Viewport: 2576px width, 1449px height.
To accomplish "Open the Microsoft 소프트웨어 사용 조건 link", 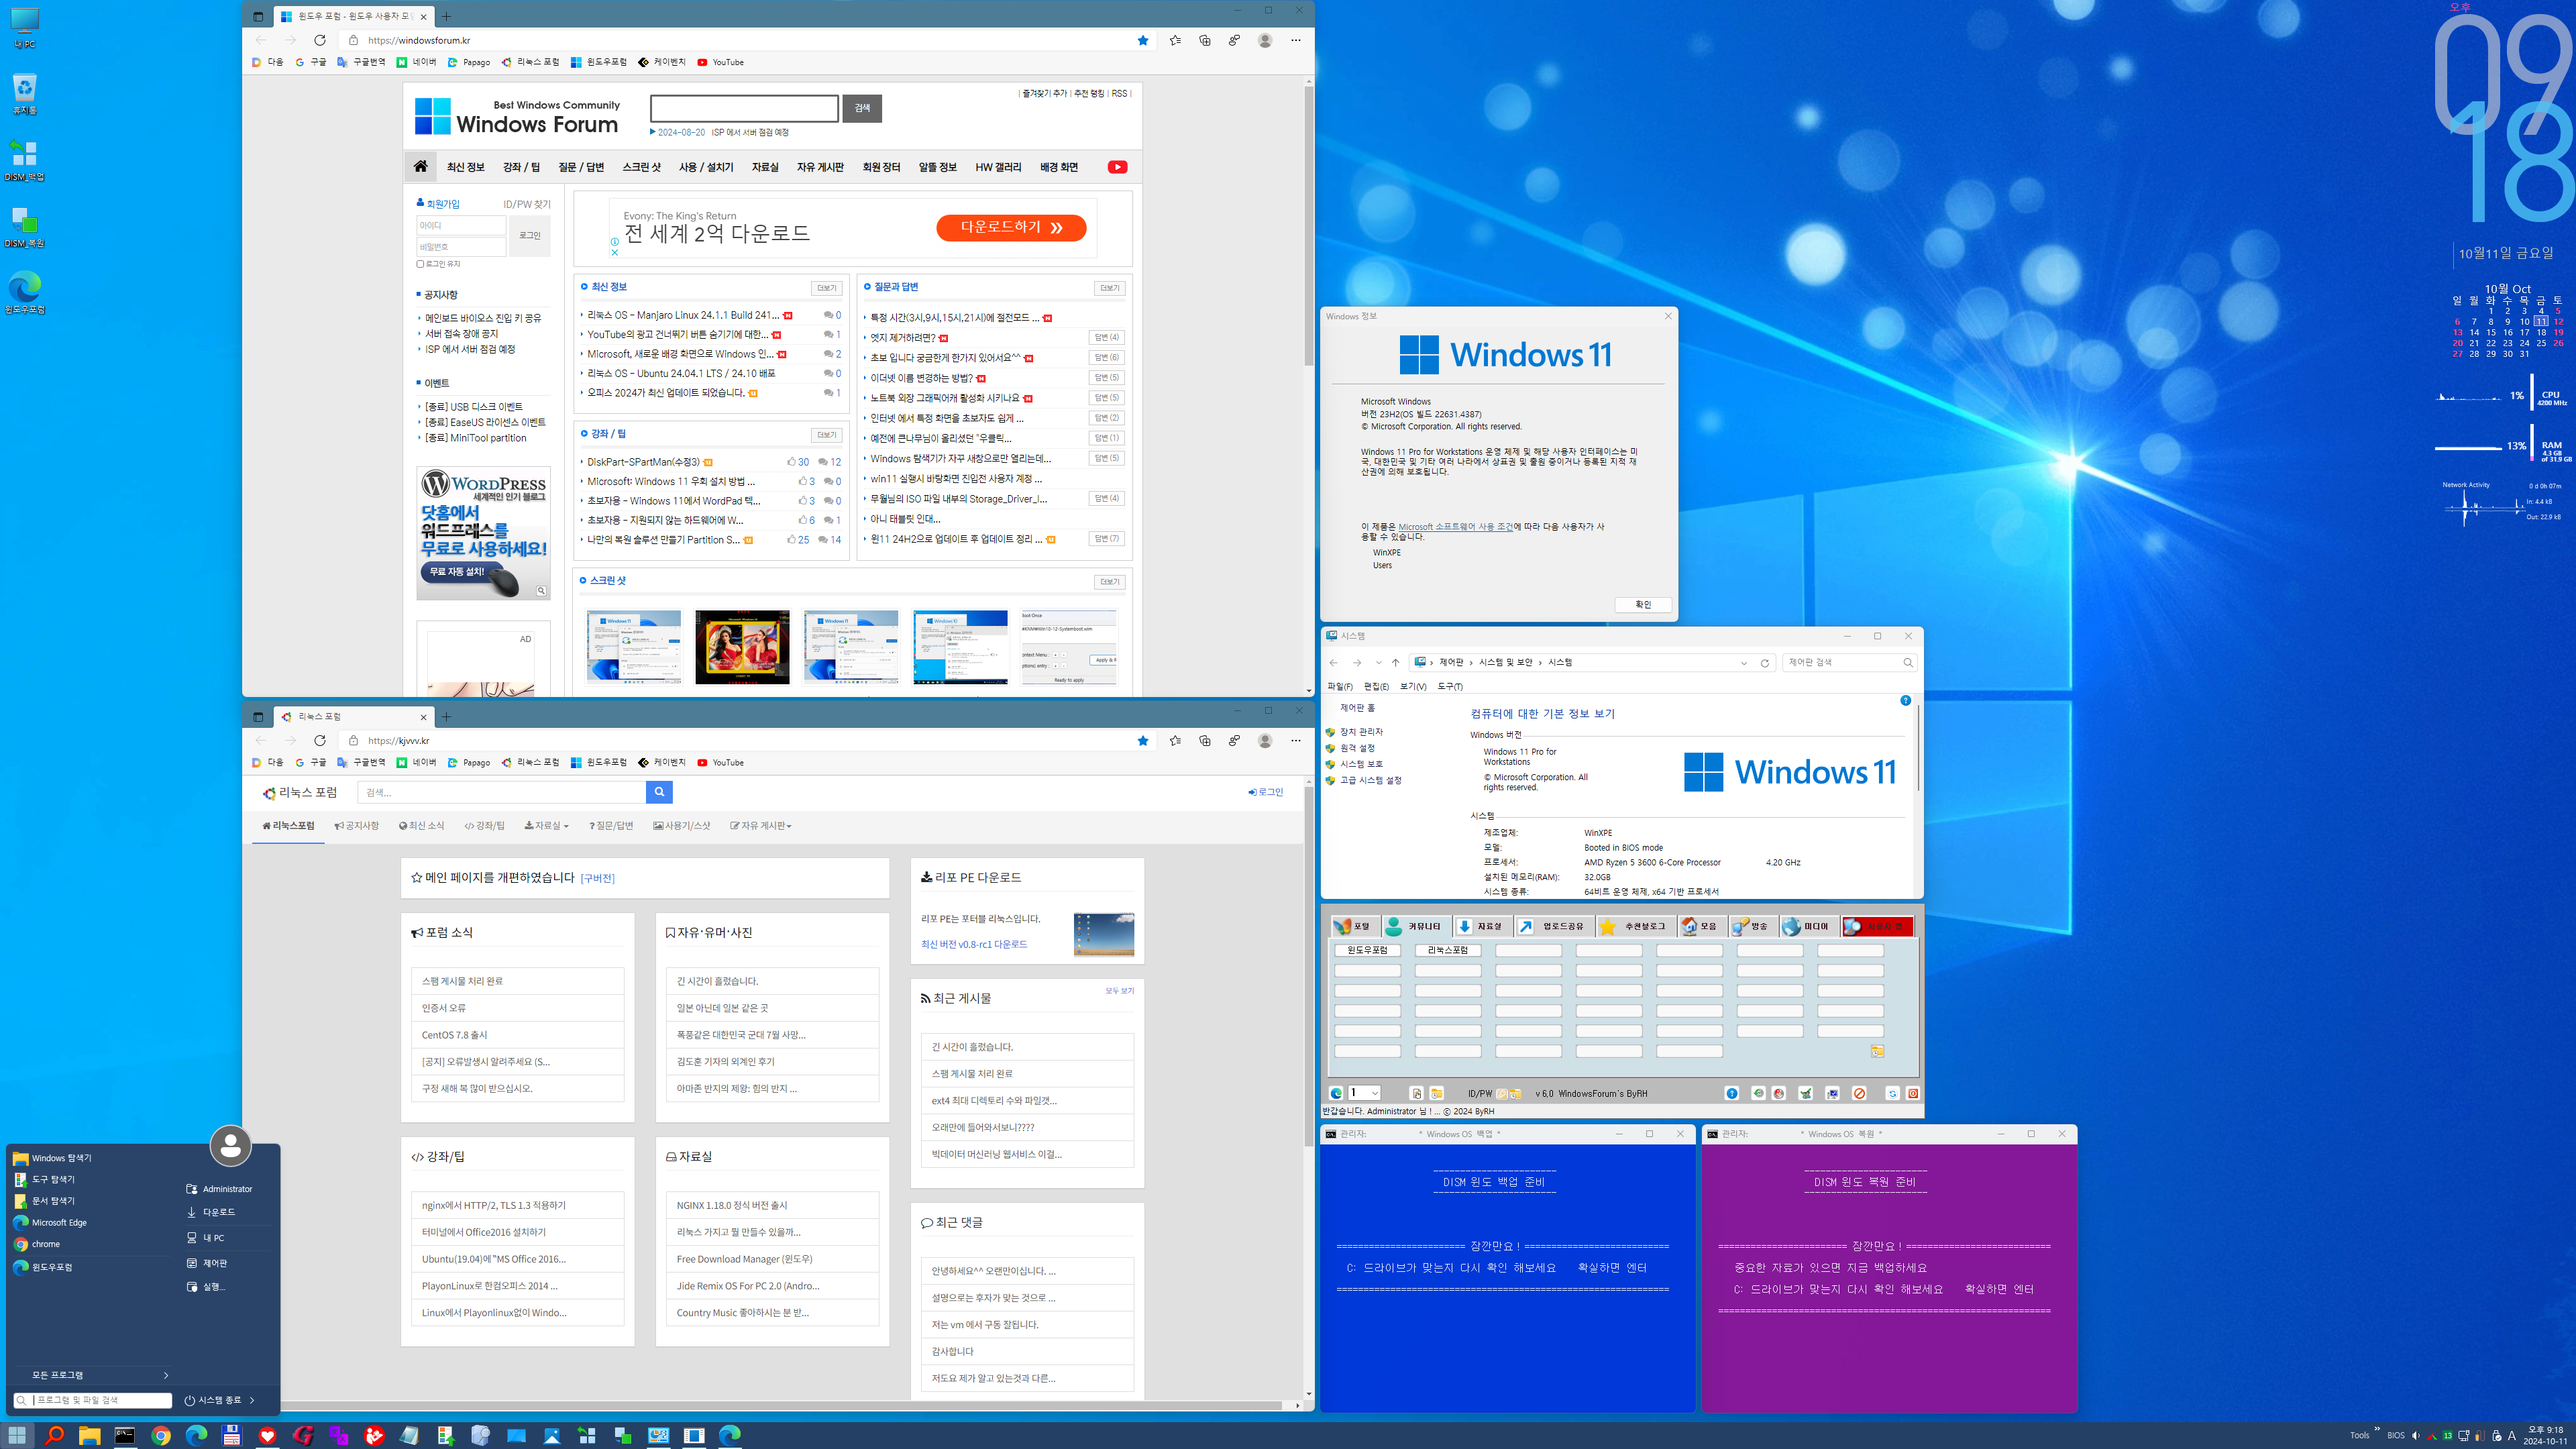I will pos(1455,526).
